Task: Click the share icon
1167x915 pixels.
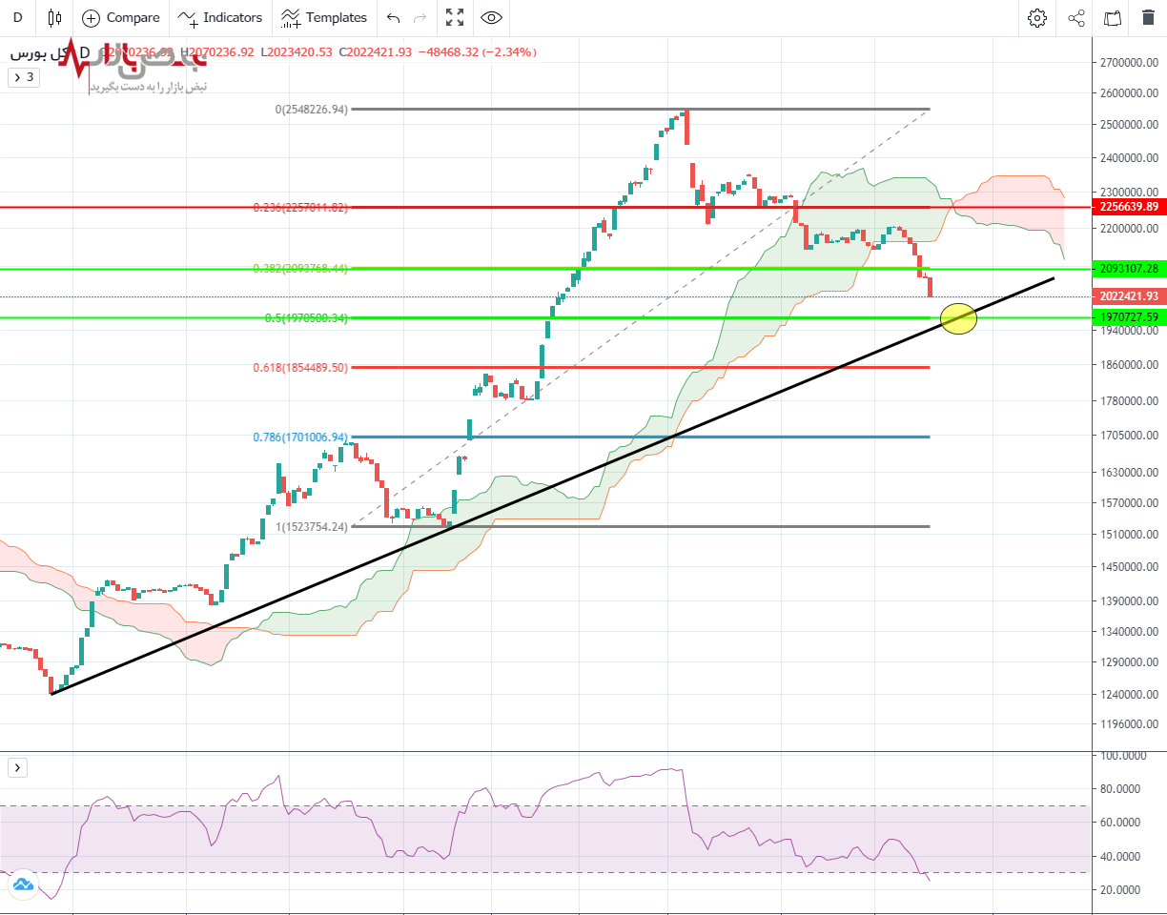Action: (1076, 17)
